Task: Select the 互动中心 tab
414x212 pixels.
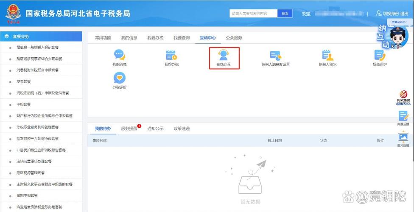Action: click(x=207, y=38)
